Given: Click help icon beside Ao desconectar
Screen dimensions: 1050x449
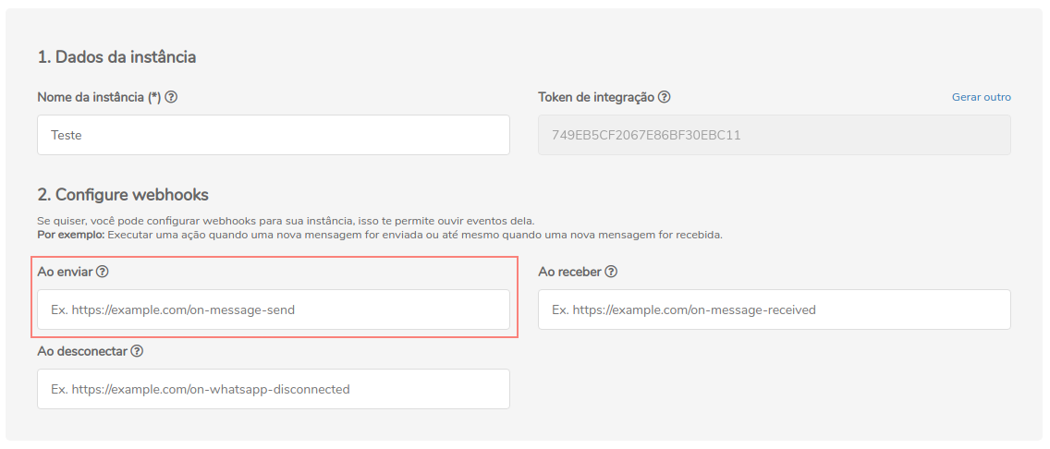Looking at the screenshot, I should 137,351.
